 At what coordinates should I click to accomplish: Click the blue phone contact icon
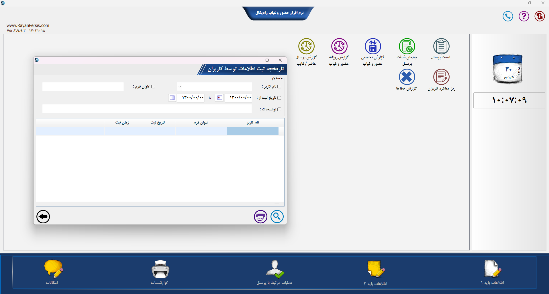coord(508,16)
